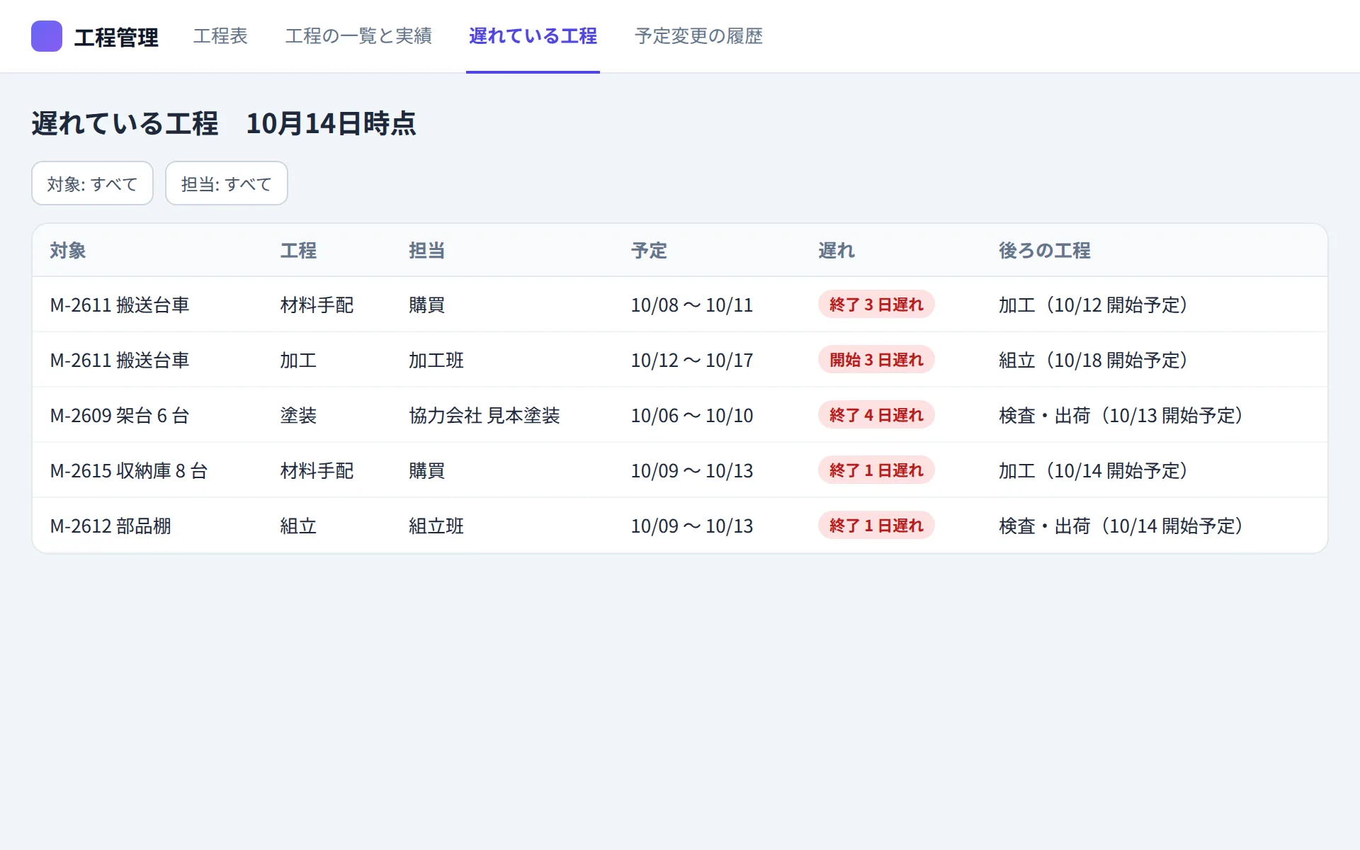Select M-2611 搬送台車 in the 材料手配 row
1360x850 pixels.
(120, 305)
